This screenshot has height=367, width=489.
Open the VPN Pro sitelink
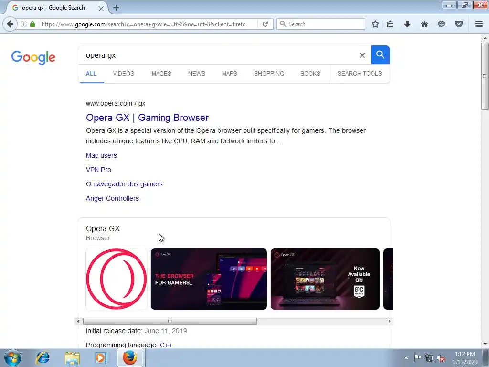click(x=98, y=170)
